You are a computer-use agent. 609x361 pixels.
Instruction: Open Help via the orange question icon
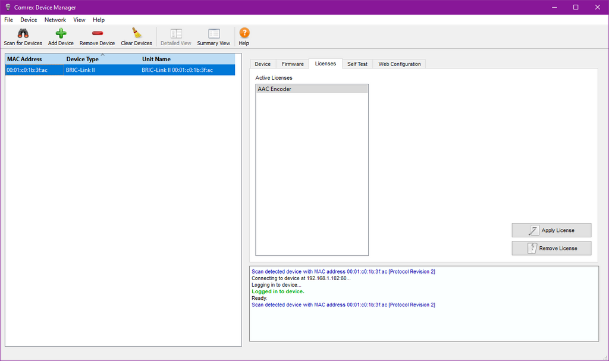(244, 33)
